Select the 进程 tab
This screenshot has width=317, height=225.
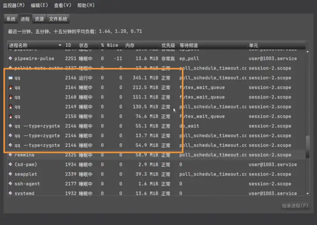[25, 19]
